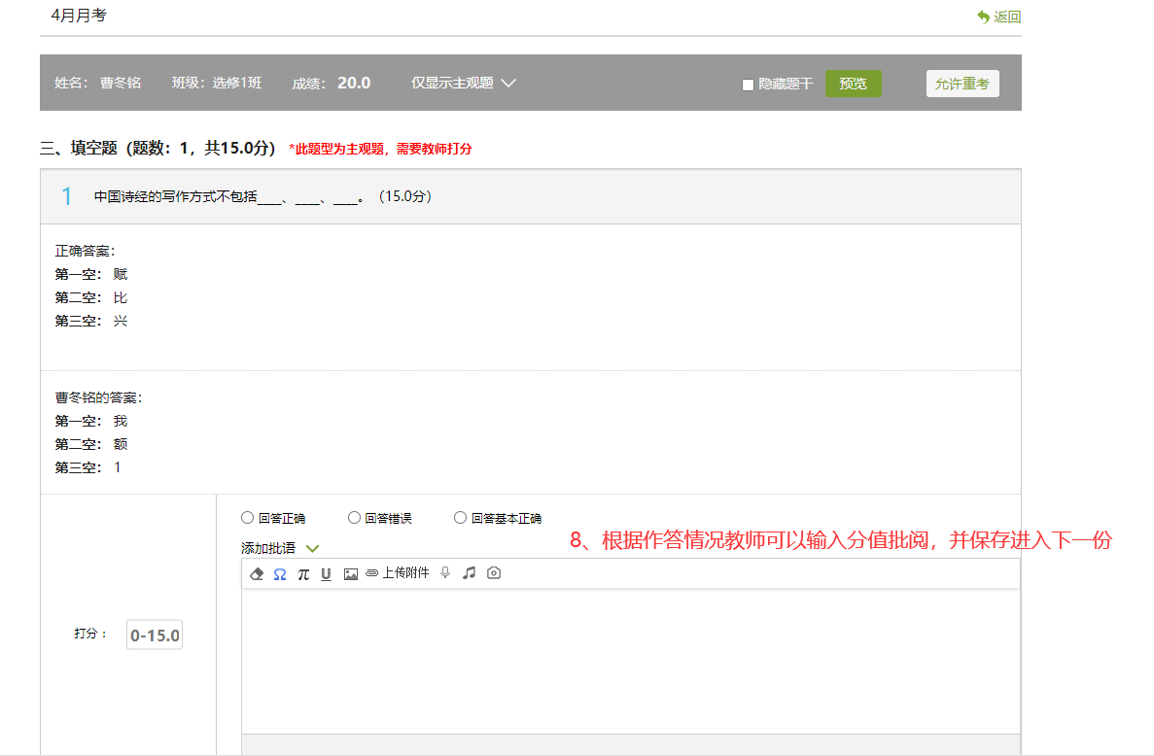Click the red note 此题型为主观题
The width and height of the screenshot is (1154, 756).
pyautogui.click(x=380, y=149)
